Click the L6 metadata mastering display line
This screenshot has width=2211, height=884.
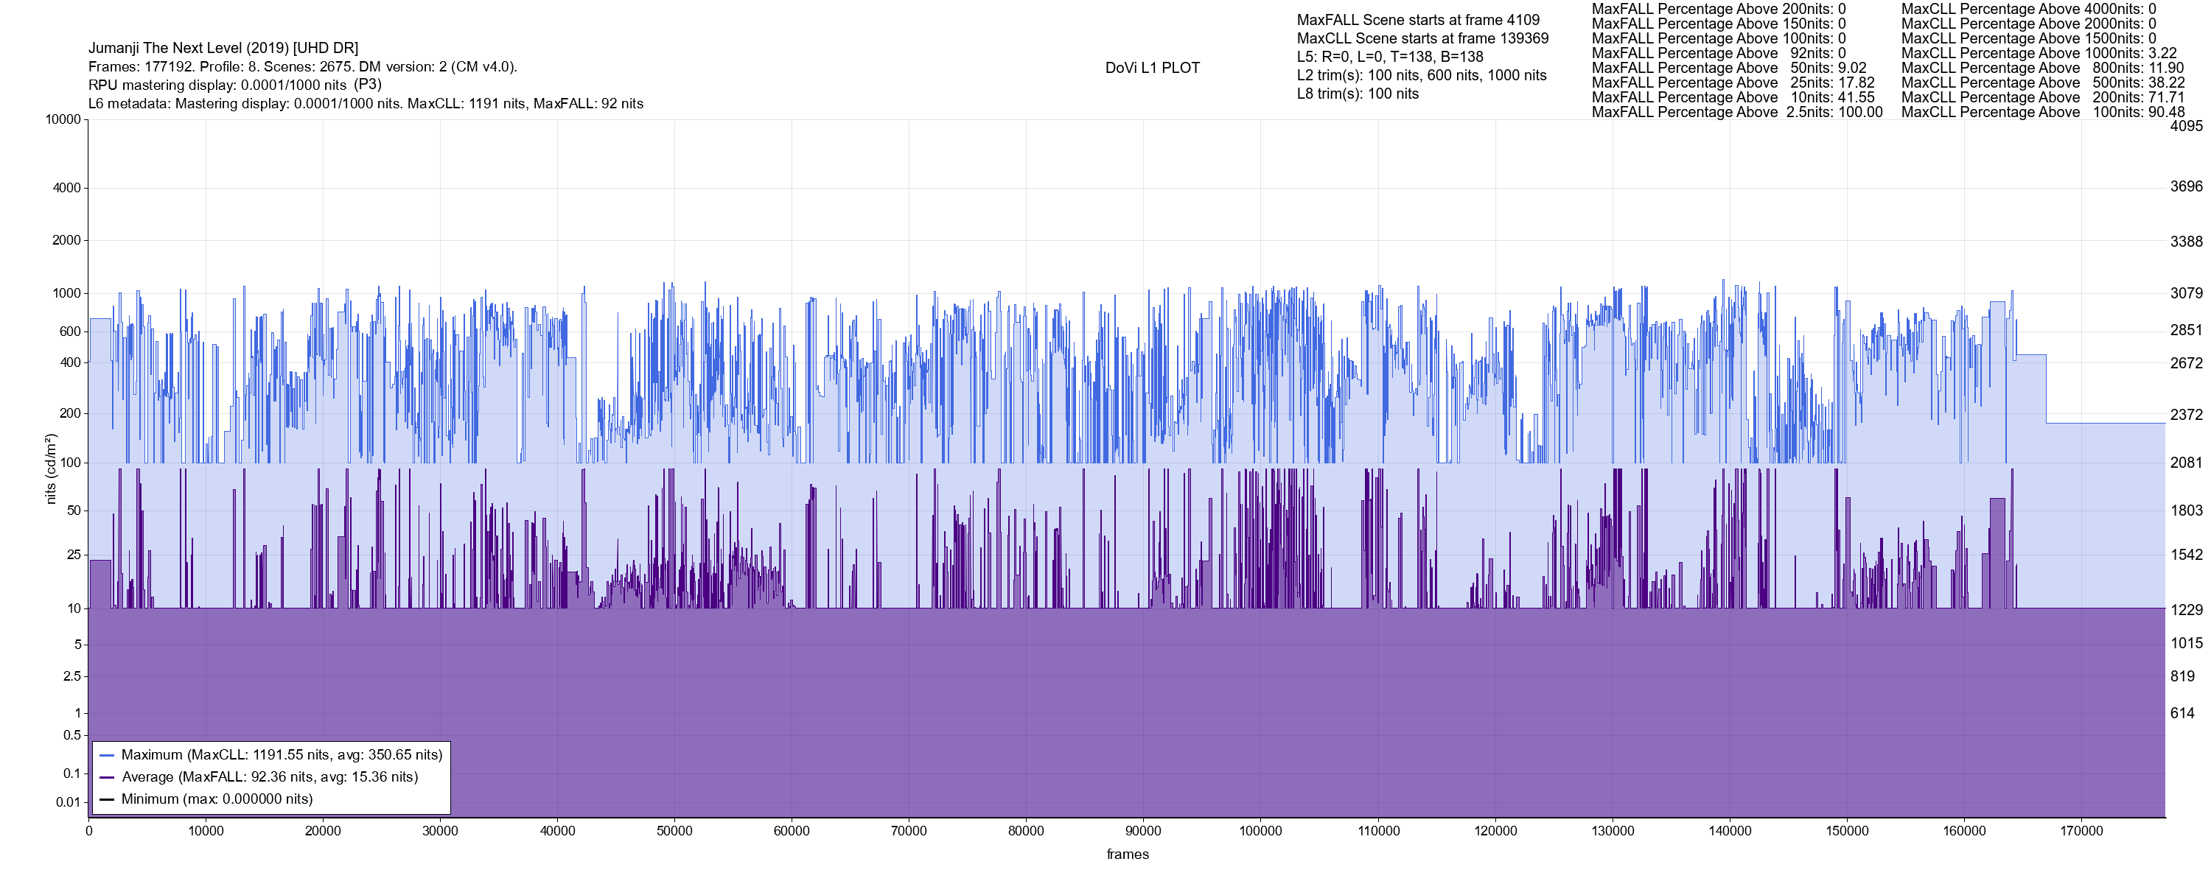(x=366, y=104)
